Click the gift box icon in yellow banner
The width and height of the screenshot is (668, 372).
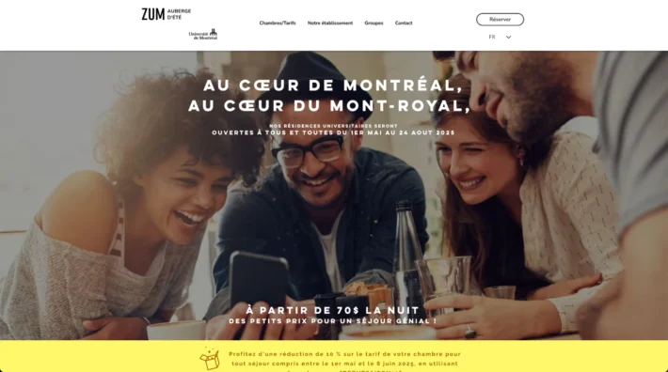point(210,359)
